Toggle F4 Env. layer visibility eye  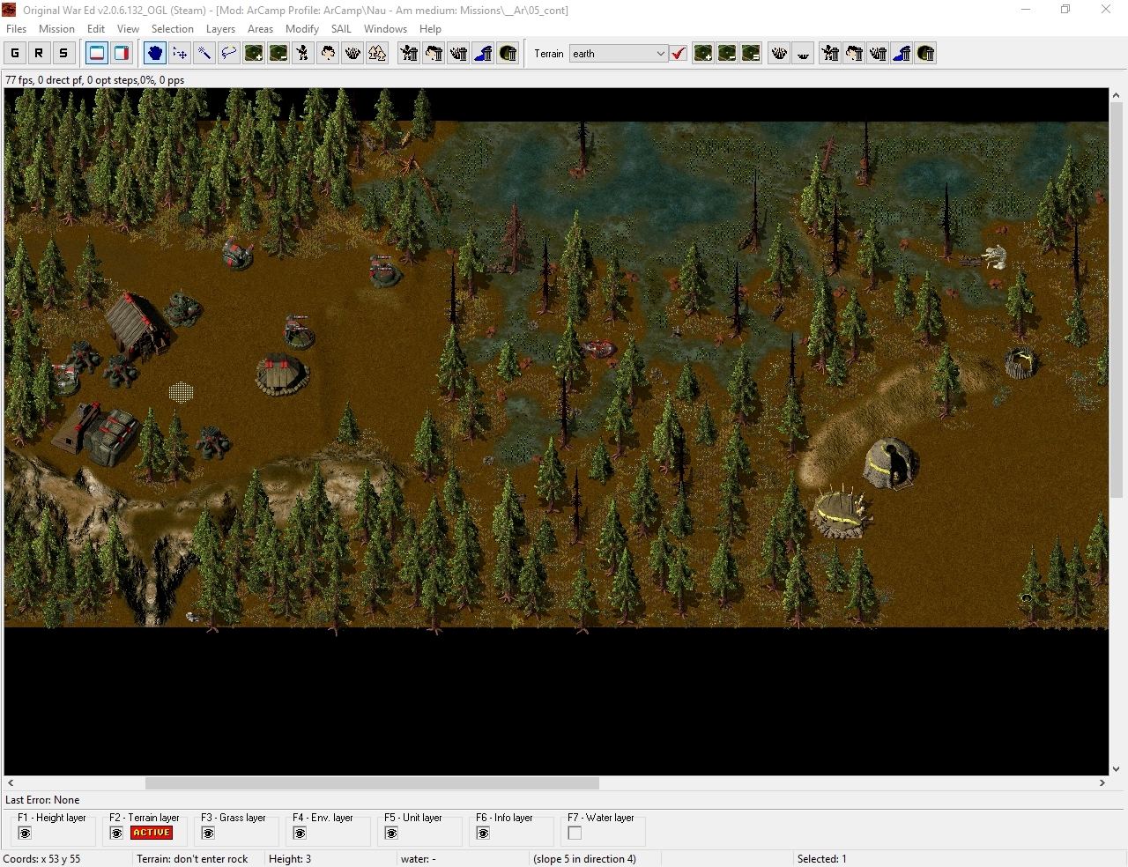tap(300, 834)
